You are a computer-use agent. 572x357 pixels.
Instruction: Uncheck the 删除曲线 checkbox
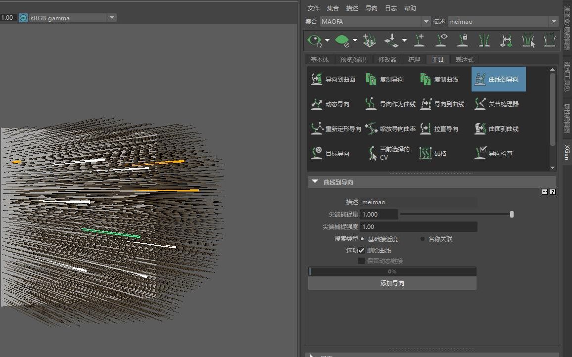click(x=362, y=251)
